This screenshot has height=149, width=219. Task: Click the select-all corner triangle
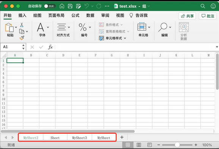tap(4, 55)
